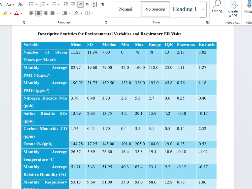The image size is (252, 189).
Task: Apply the No Spacing style
Action: point(155,9)
